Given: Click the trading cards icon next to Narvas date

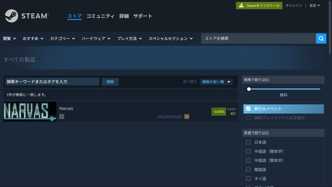Looking at the screenshot, I should click(186, 116).
